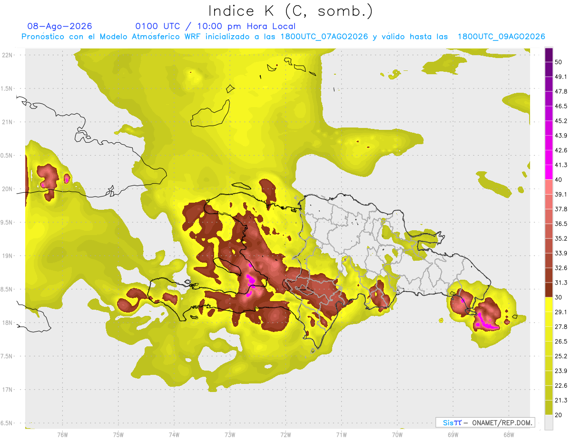Image resolution: width=571 pixels, height=441 pixels.
Task: Click the colorbar value "27.8"
Action: 561,327
